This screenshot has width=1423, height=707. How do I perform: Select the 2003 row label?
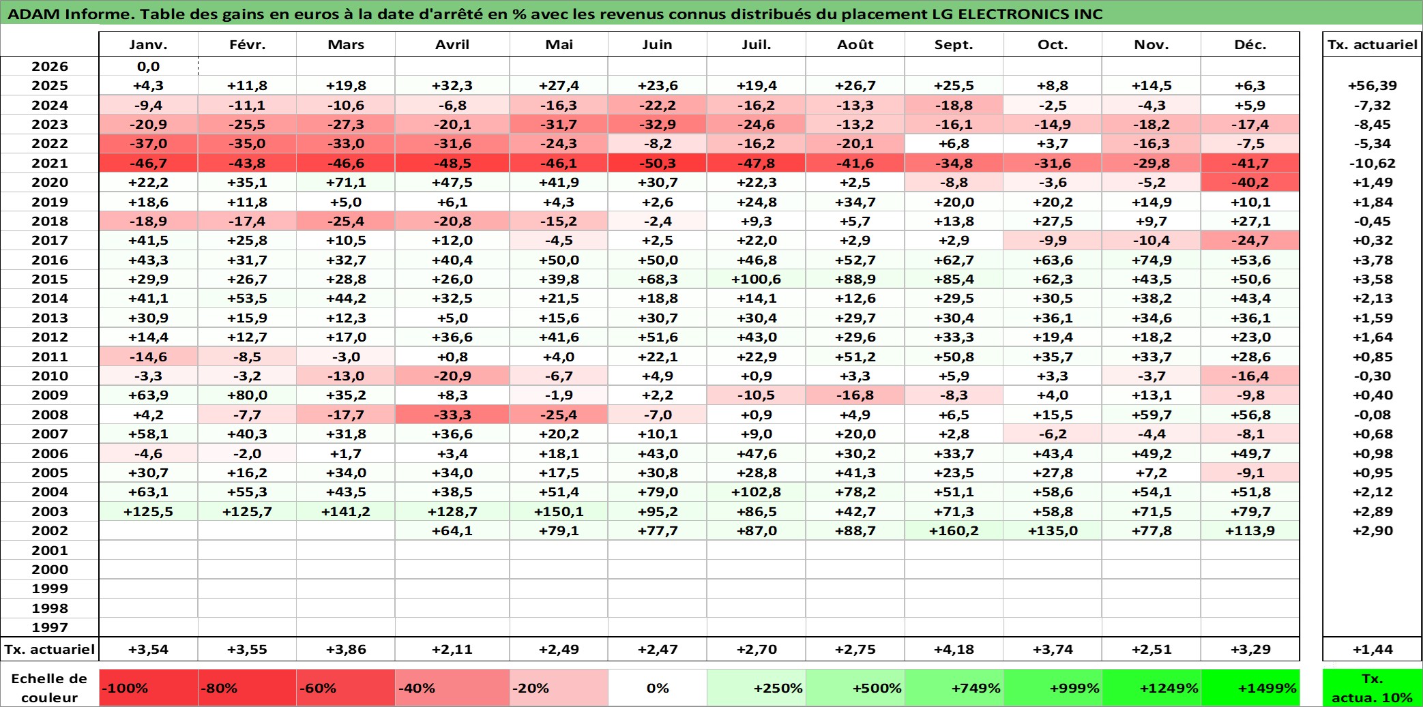[50, 511]
